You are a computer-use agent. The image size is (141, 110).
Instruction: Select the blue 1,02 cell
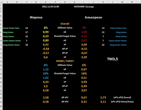[46, 78]
